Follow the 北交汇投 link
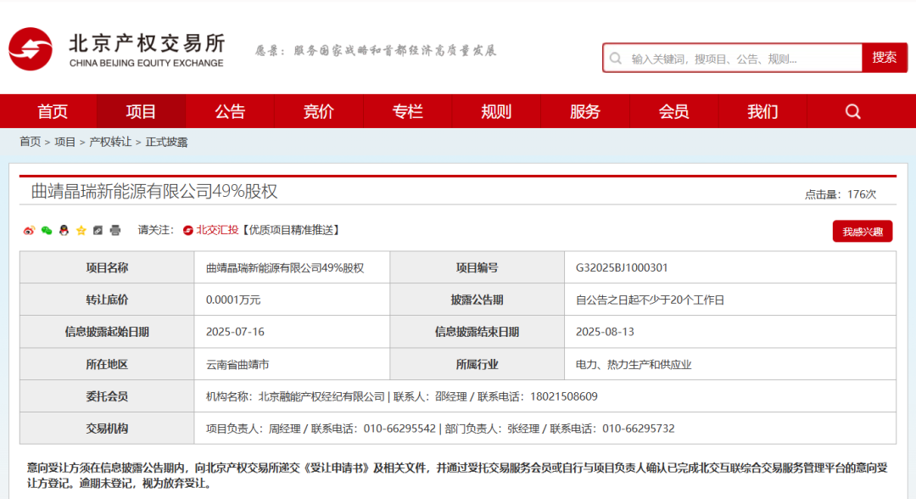The width and height of the screenshot is (916, 499). click(x=217, y=230)
